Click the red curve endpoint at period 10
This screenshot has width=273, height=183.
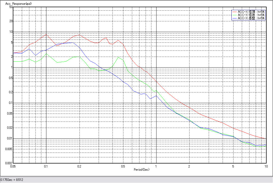click(x=266, y=139)
